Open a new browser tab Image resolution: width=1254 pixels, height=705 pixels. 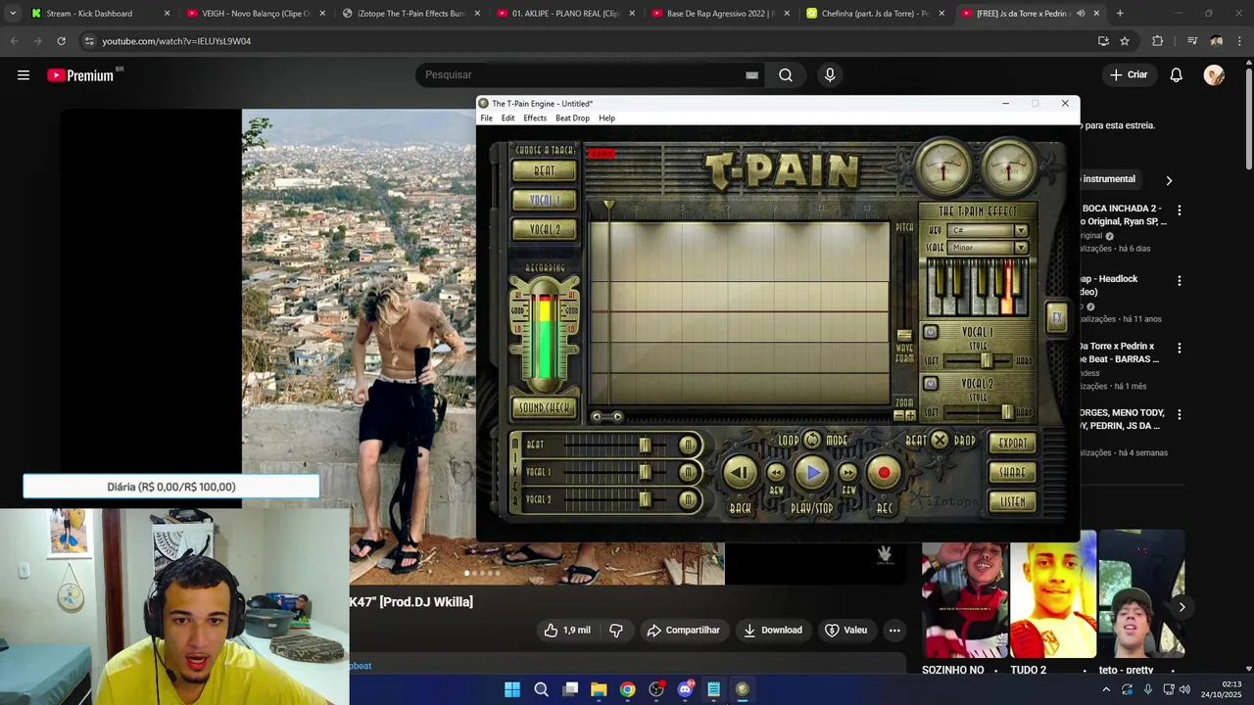click(x=1120, y=14)
